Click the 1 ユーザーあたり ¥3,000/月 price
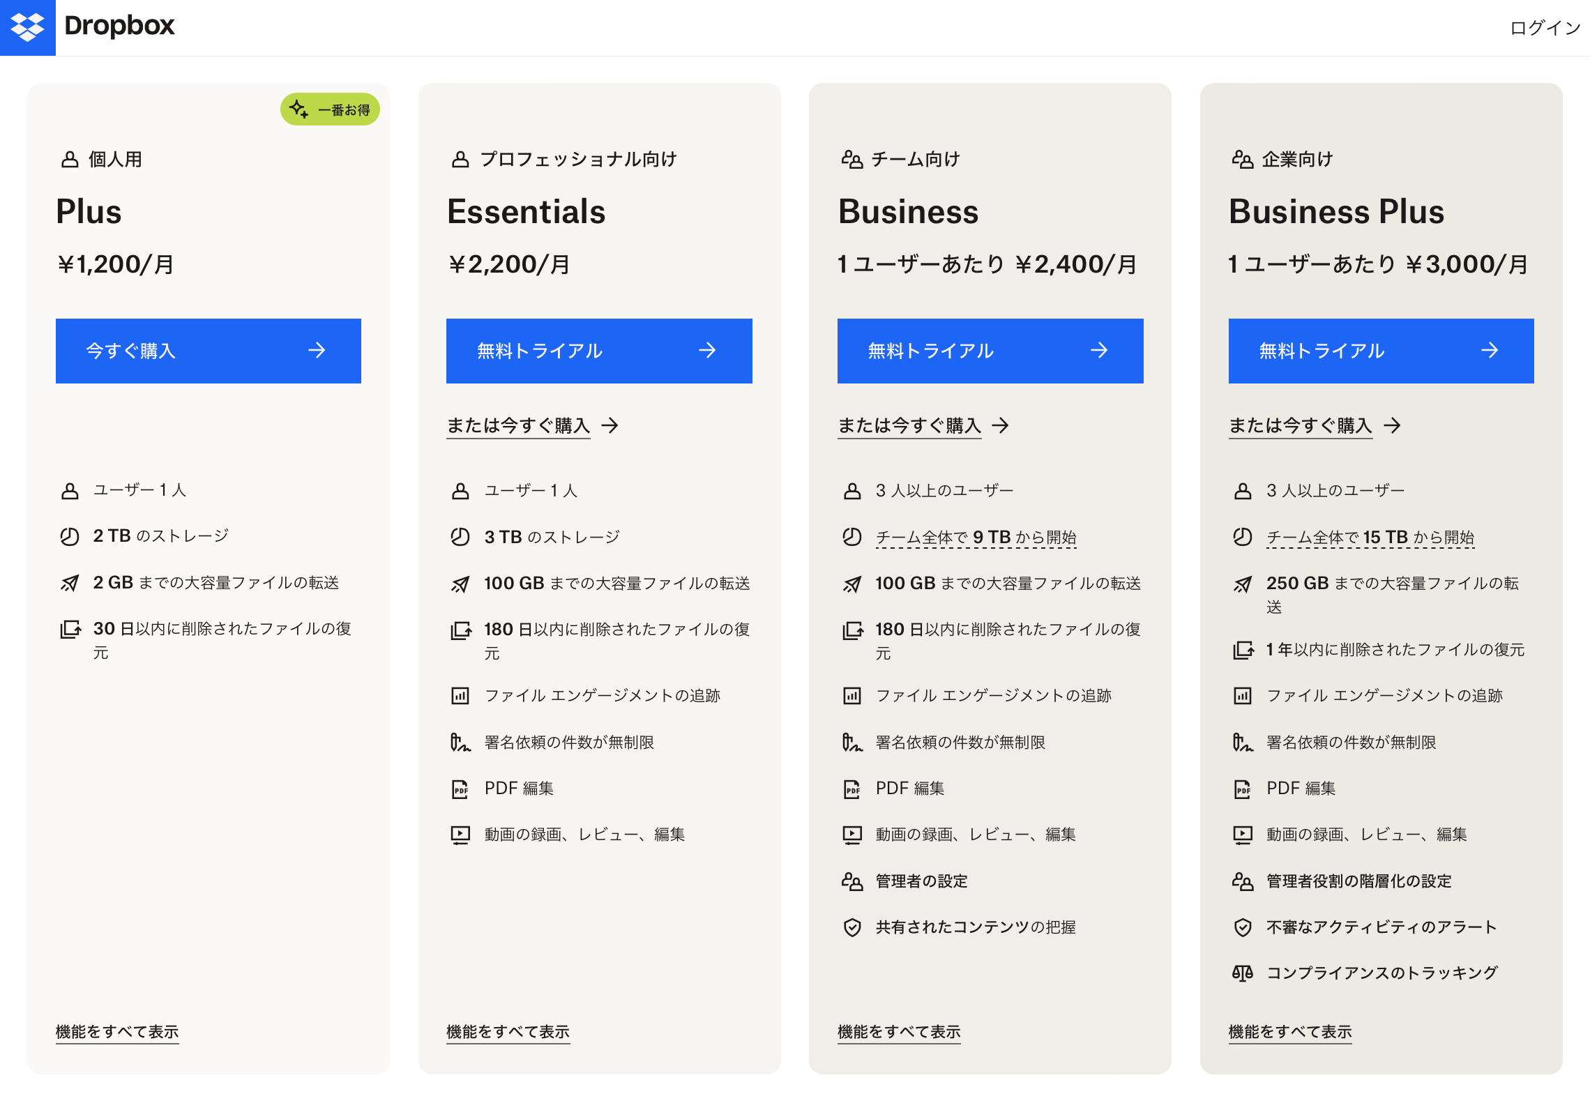Viewport: 1590px width, 1110px height. [1379, 265]
